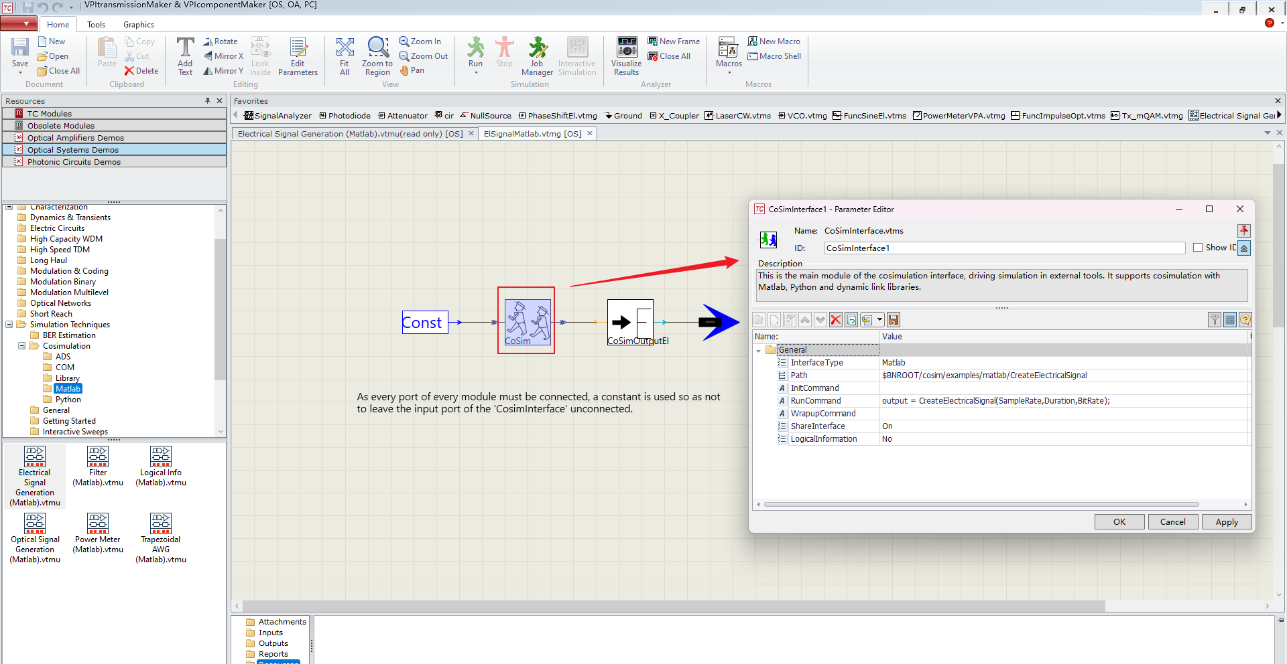Open the Power Meter (Matlab).vtmu demo thumbnail
Viewport: 1287px width, 664px height.
(x=98, y=534)
